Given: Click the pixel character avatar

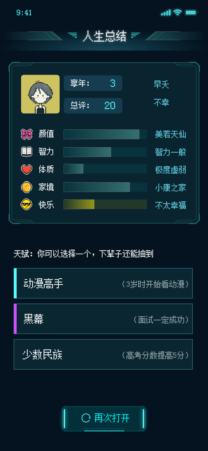Looking at the screenshot, I should click(40, 94).
